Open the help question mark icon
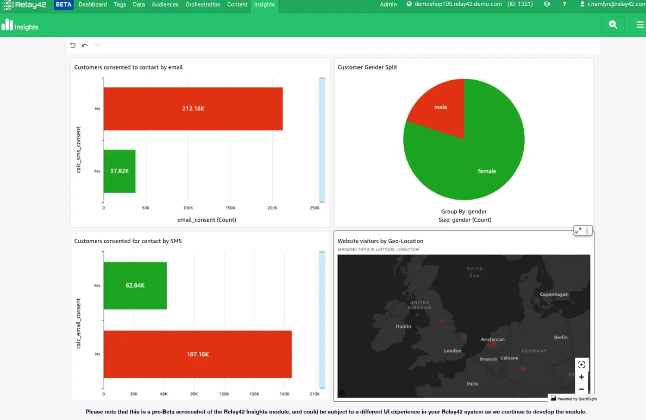Screen dimensions: 646x420 [565, 4]
